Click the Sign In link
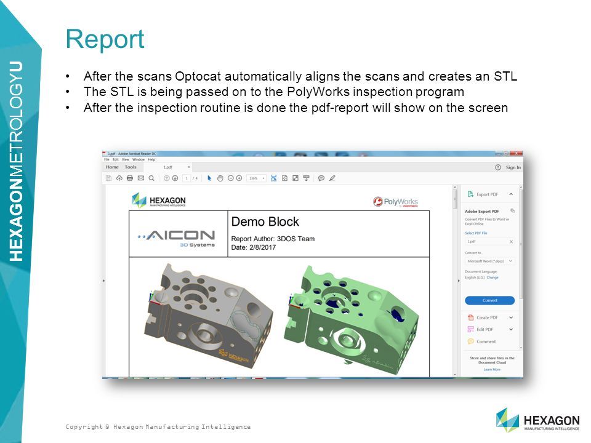Screen dimensions: 591x443 pos(513,167)
